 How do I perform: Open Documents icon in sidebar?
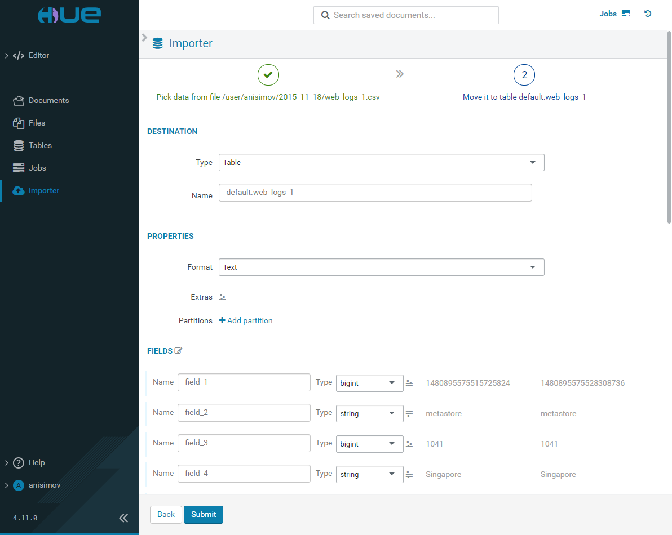(19, 101)
